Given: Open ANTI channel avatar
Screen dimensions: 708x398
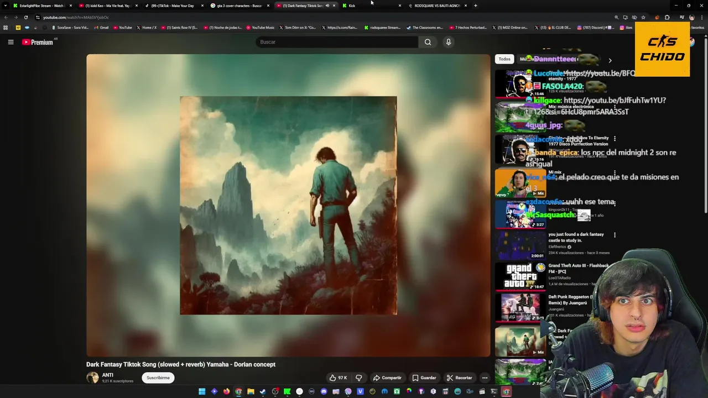Looking at the screenshot, I should (92, 378).
